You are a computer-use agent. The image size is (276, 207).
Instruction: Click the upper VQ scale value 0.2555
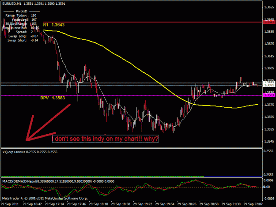[268, 151]
